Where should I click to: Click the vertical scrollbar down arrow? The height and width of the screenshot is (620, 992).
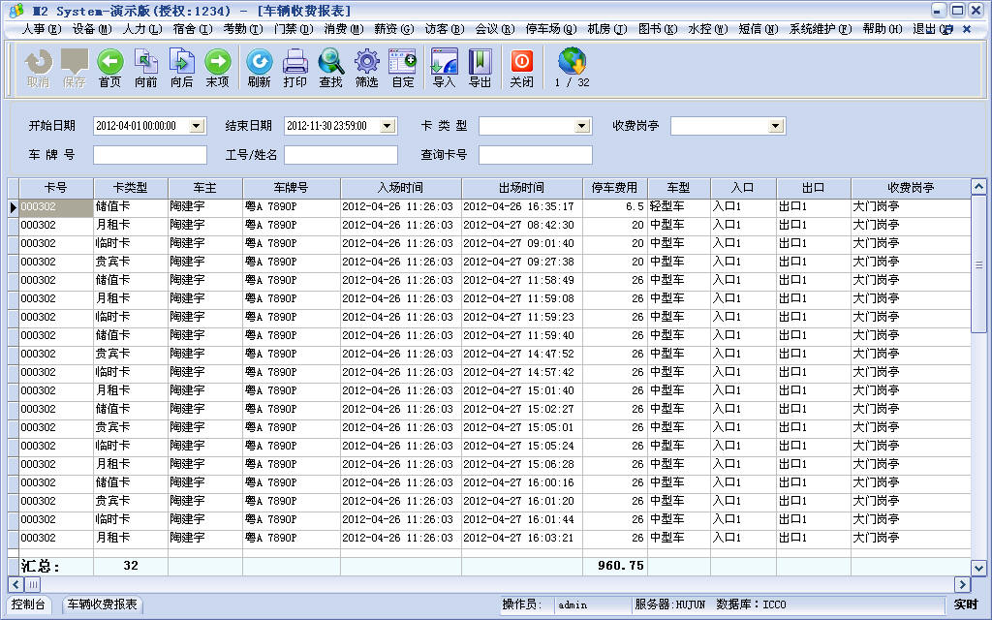[978, 568]
